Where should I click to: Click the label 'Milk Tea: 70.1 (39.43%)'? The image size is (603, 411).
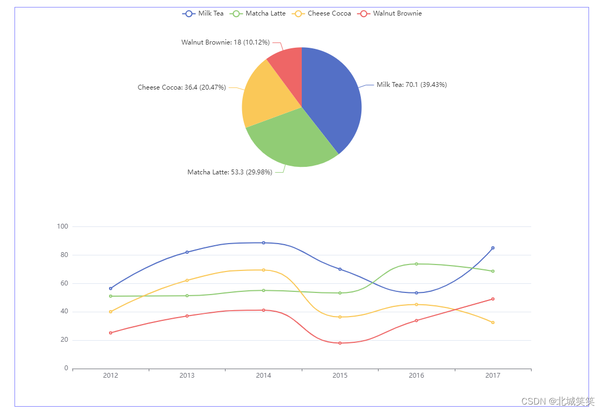pos(411,84)
